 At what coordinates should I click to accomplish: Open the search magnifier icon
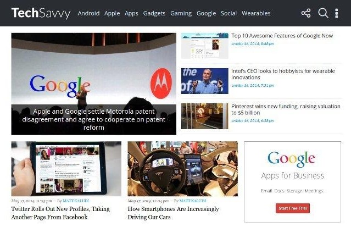[x=323, y=13]
